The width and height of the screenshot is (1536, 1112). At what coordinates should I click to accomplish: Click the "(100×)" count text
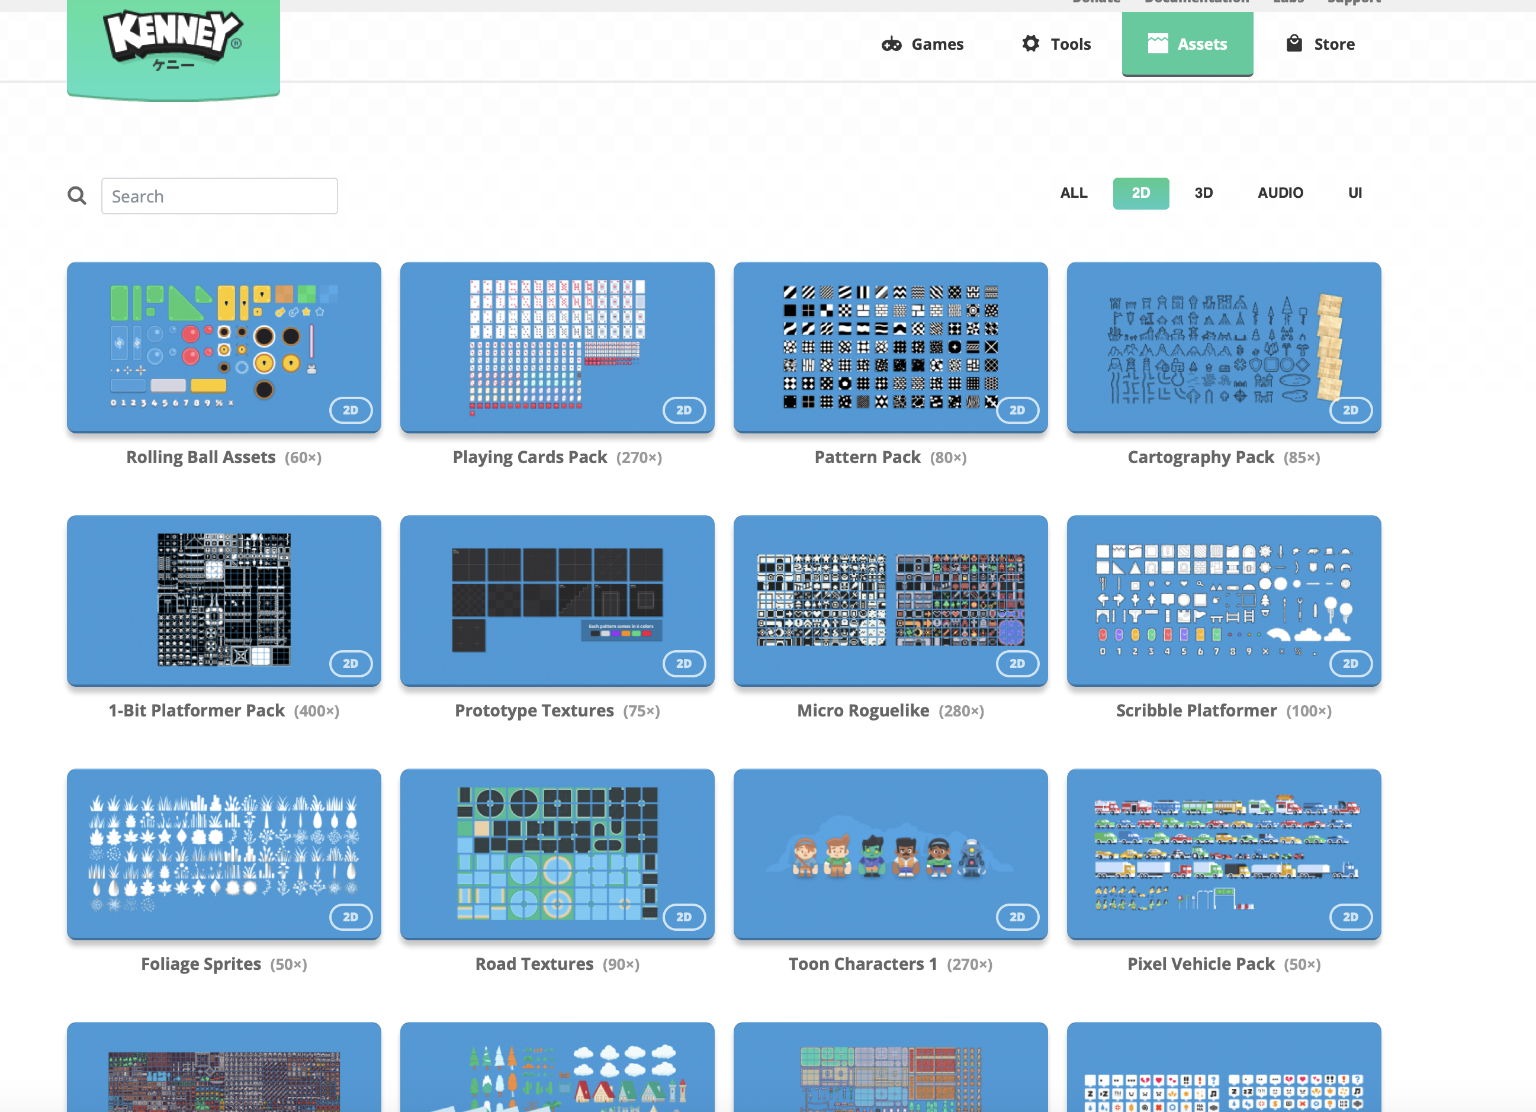click(x=1309, y=711)
